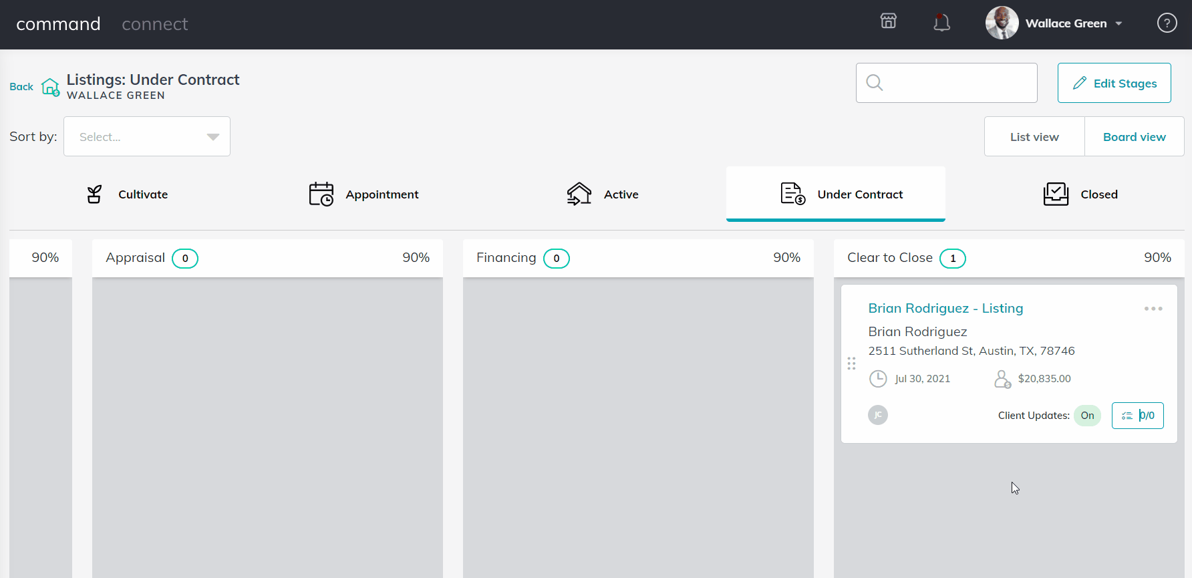1192x578 pixels.
Task: Click the Clear to Close count badge 1
Action: point(952,259)
